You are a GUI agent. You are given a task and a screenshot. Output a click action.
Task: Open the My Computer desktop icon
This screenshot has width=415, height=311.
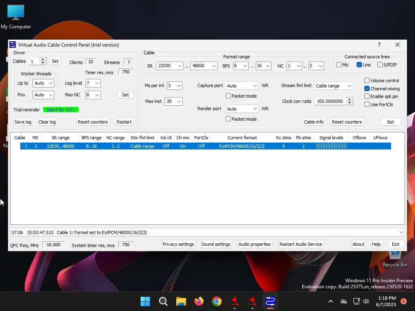(x=16, y=17)
